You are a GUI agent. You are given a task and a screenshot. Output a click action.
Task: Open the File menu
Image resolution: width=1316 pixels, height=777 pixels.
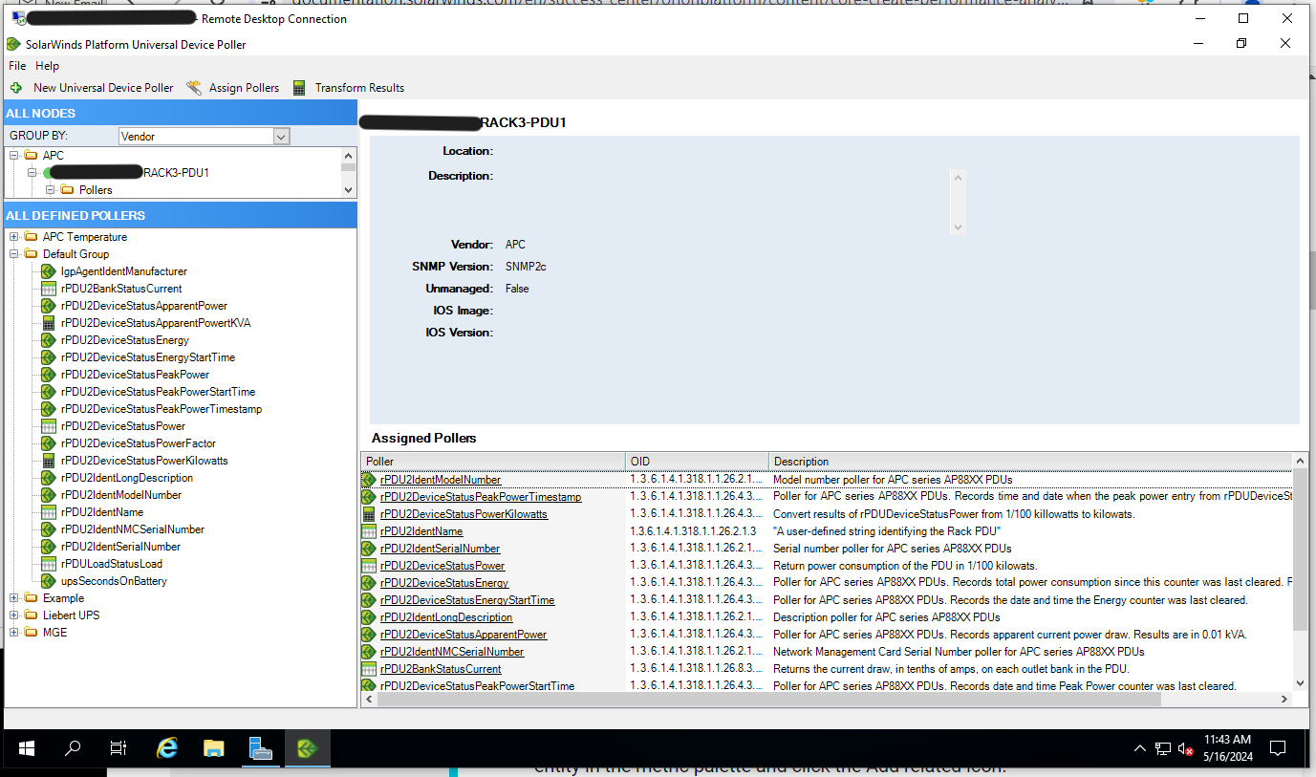[17, 66]
